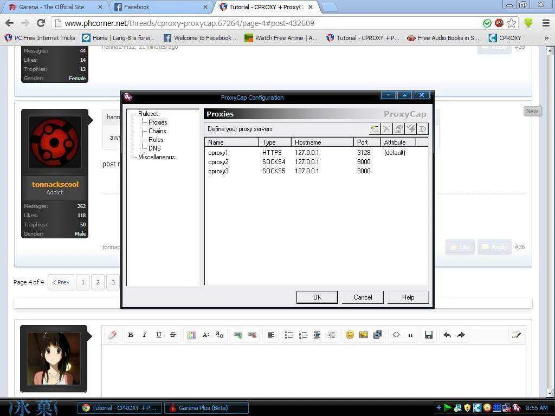Select the Rules tree node
Screen dimensions: 555x416
[156, 140]
